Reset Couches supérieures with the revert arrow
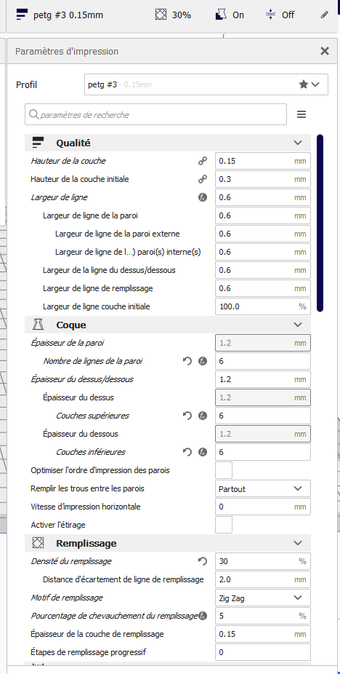The image size is (340, 674). (x=187, y=416)
